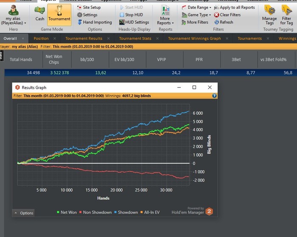Sort by Total Hands column header
297x237 pixels.
tap(23, 59)
